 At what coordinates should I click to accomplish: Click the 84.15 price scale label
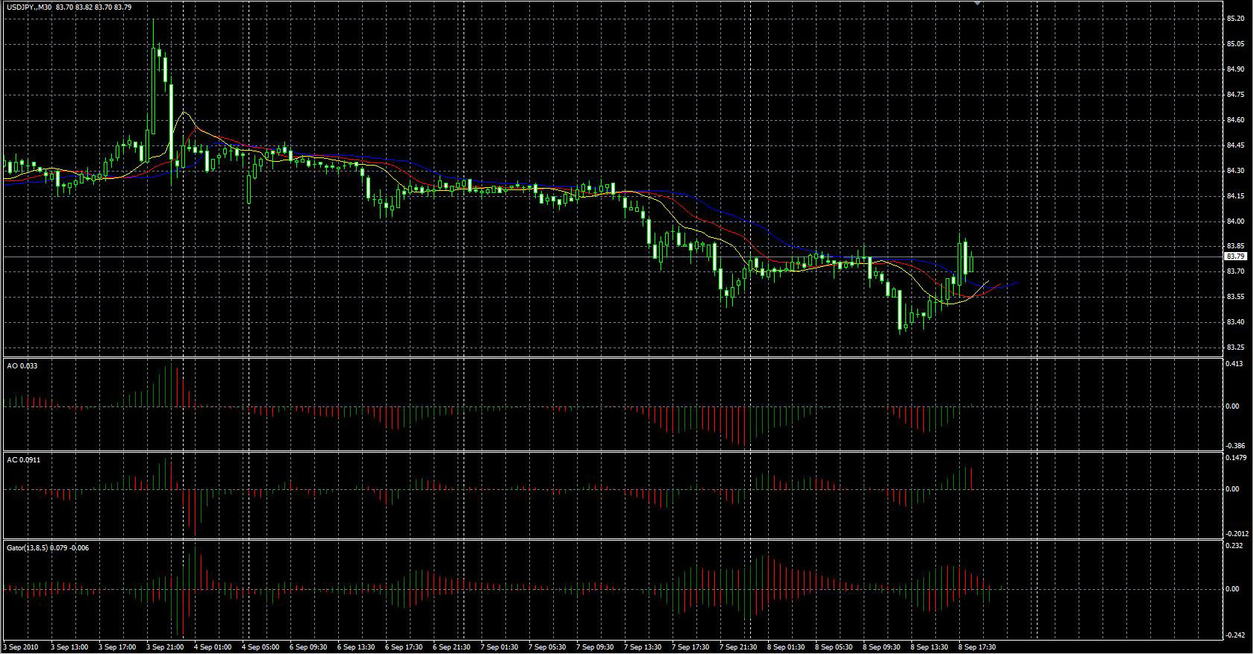1235,196
